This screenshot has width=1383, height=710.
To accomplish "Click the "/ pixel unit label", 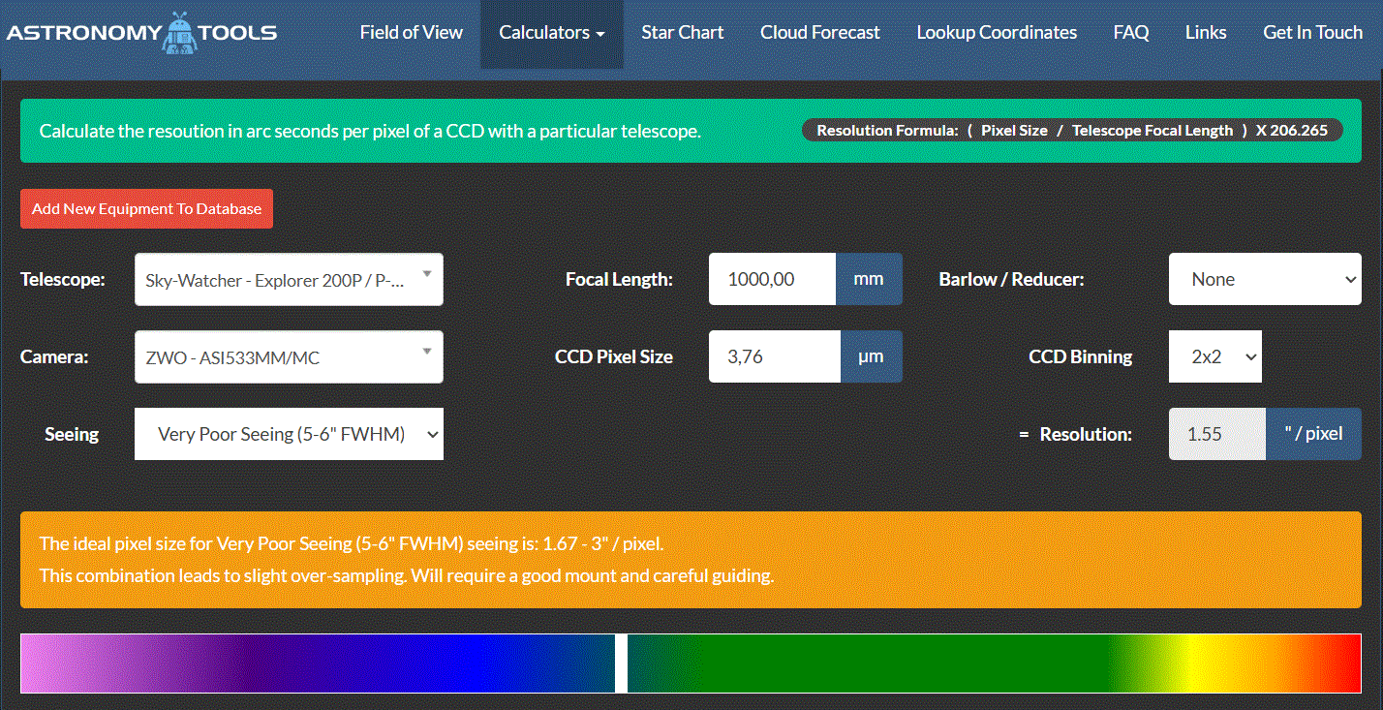I will pyautogui.click(x=1313, y=434).
